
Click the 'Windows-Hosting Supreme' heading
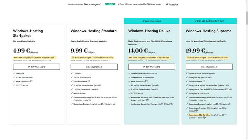point(208,31)
